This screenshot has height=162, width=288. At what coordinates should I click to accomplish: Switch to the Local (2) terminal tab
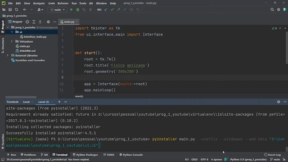tap(44, 102)
